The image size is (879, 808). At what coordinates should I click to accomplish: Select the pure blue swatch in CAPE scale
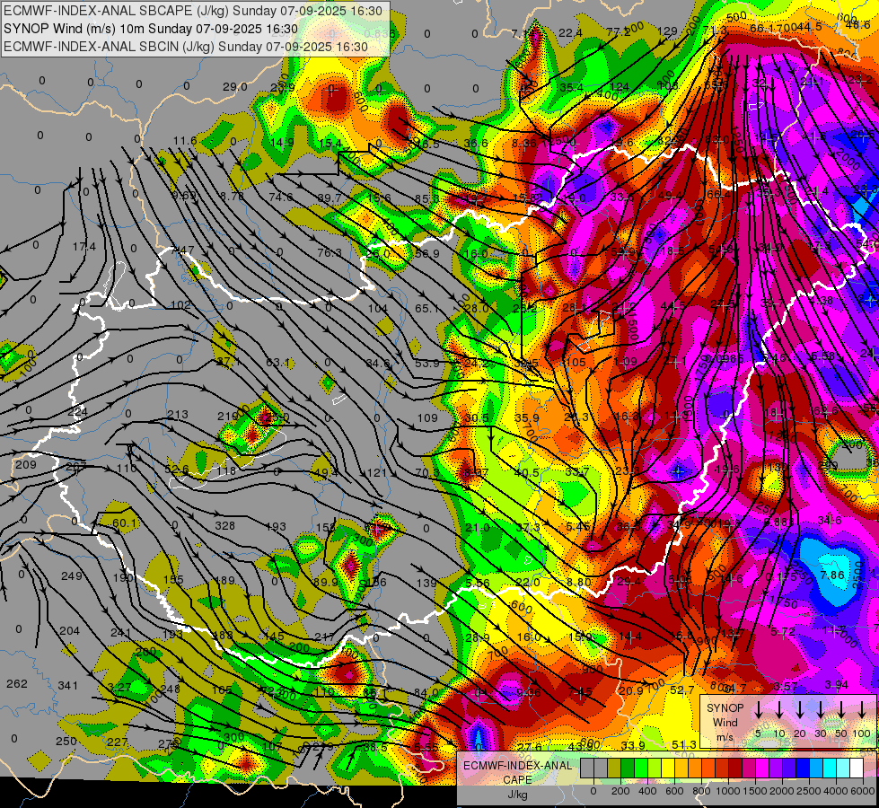pos(802,768)
